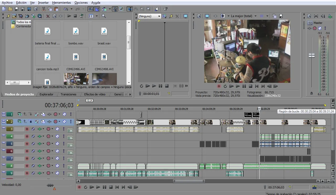Arm track 5 for recording
336x195 pixels.
(27, 144)
